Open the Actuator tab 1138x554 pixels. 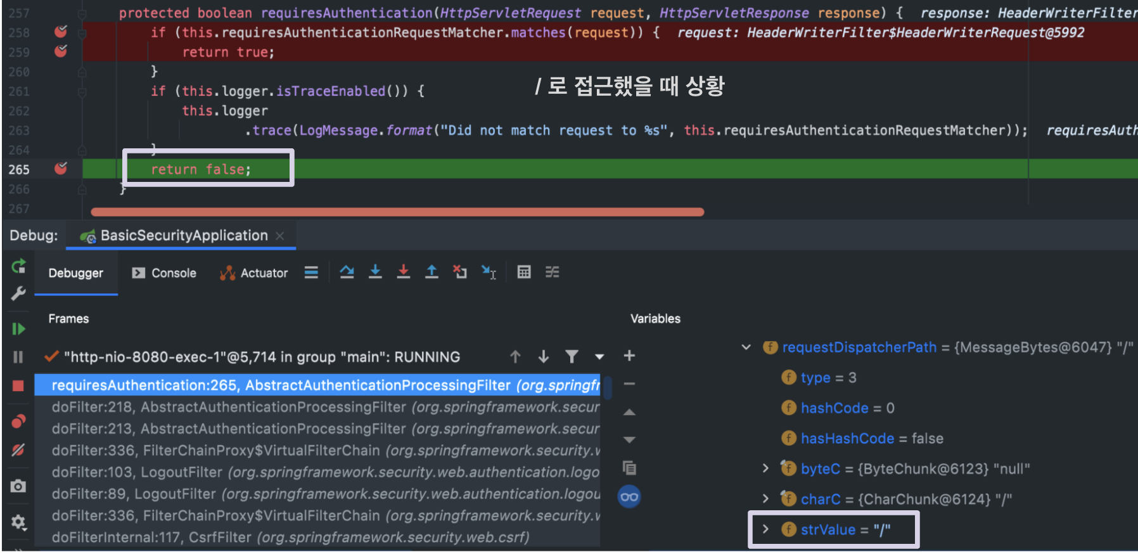(x=253, y=273)
